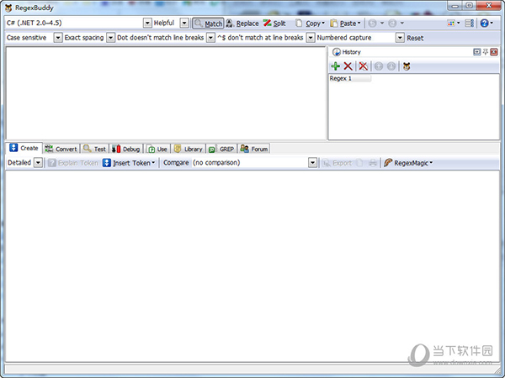Move regex up in History list

379,66
